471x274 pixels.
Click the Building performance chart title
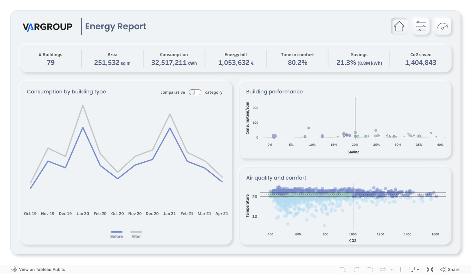click(x=274, y=92)
